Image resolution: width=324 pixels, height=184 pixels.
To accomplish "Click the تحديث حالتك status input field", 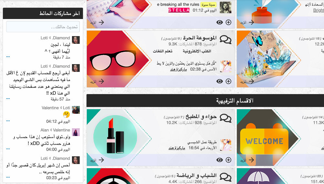I will point(43,27).
